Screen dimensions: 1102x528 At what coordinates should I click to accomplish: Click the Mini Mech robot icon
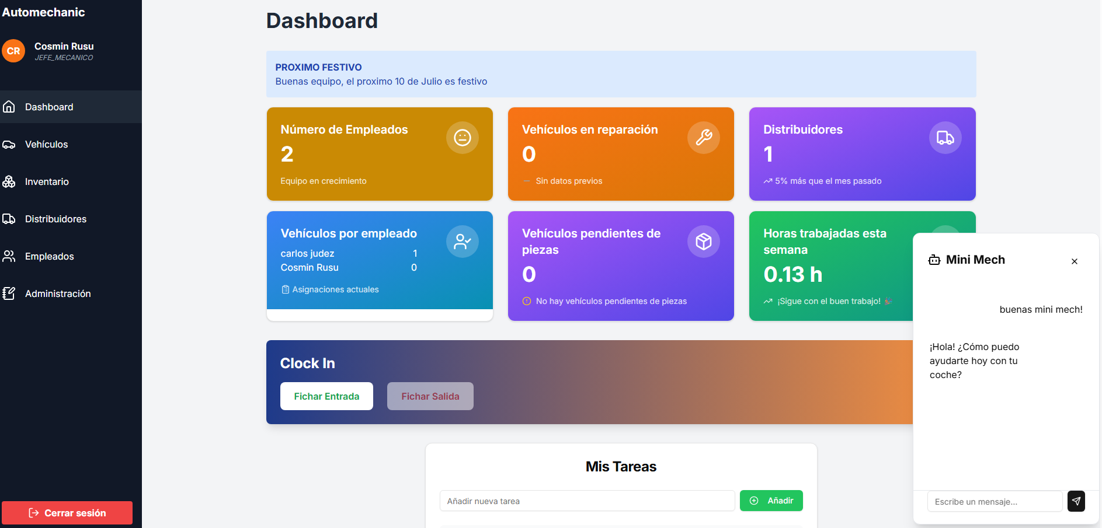934,260
